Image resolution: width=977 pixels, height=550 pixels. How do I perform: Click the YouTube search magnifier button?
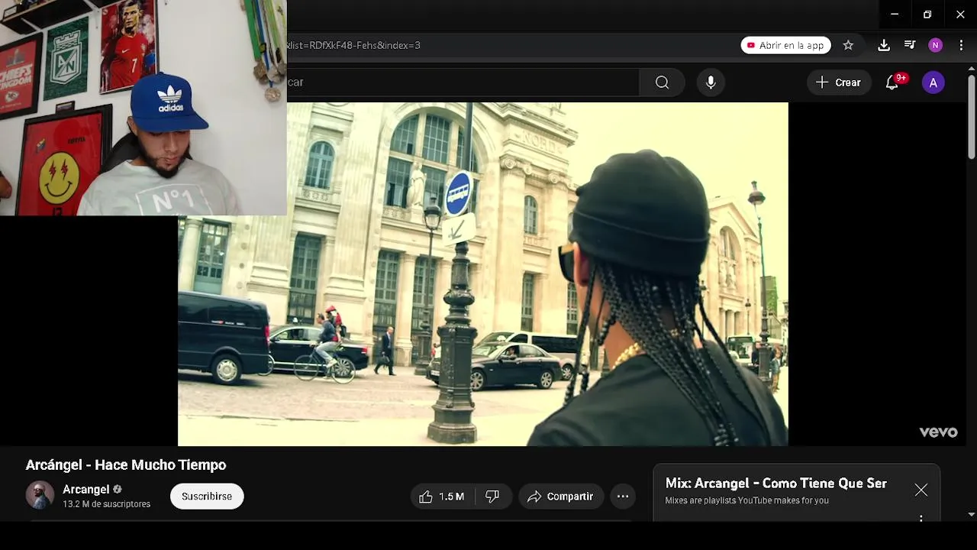coord(662,82)
